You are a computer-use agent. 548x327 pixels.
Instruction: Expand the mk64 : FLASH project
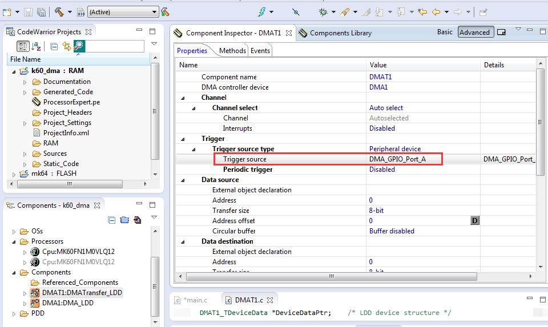14,174
